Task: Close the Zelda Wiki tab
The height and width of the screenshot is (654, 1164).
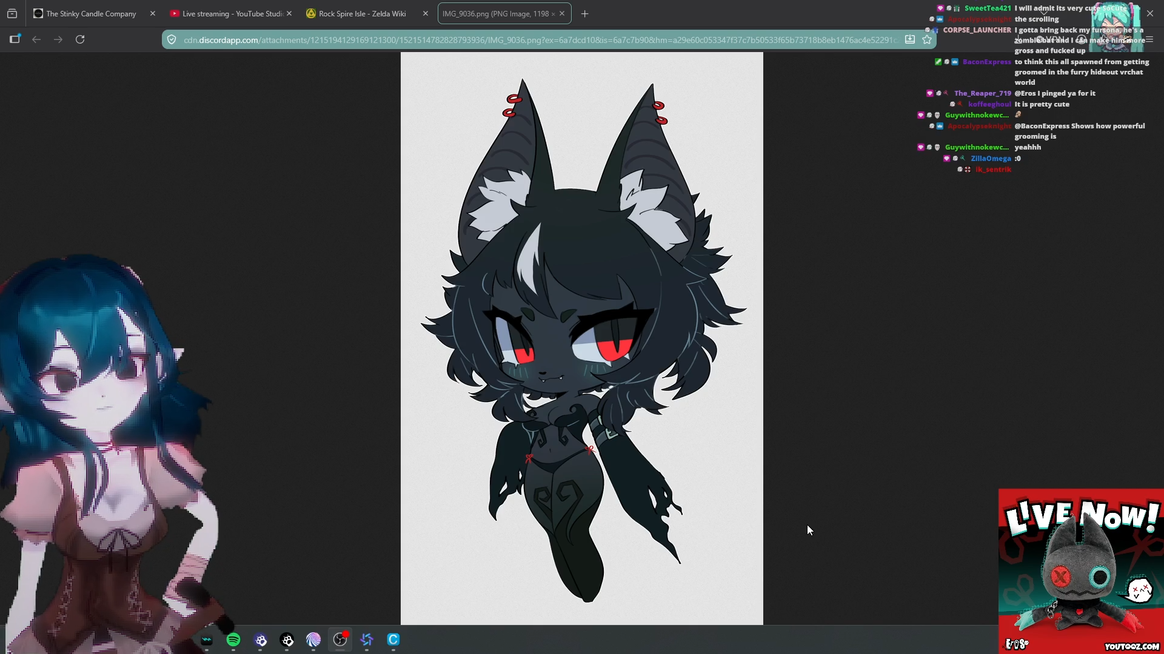Action: [x=426, y=13]
